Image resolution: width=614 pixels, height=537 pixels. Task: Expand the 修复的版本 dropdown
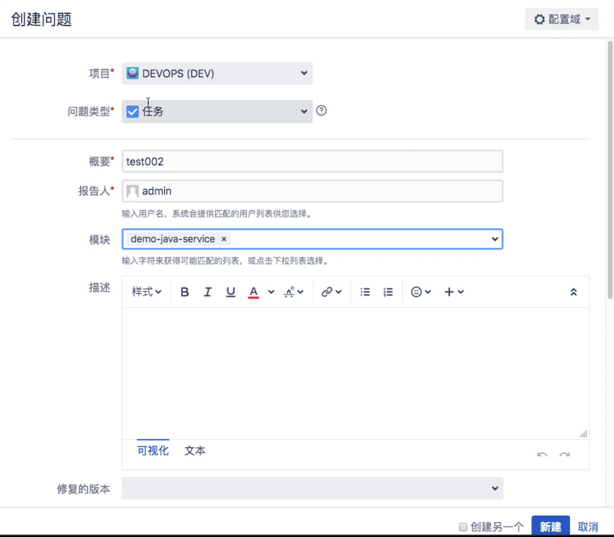tap(494, 489)
